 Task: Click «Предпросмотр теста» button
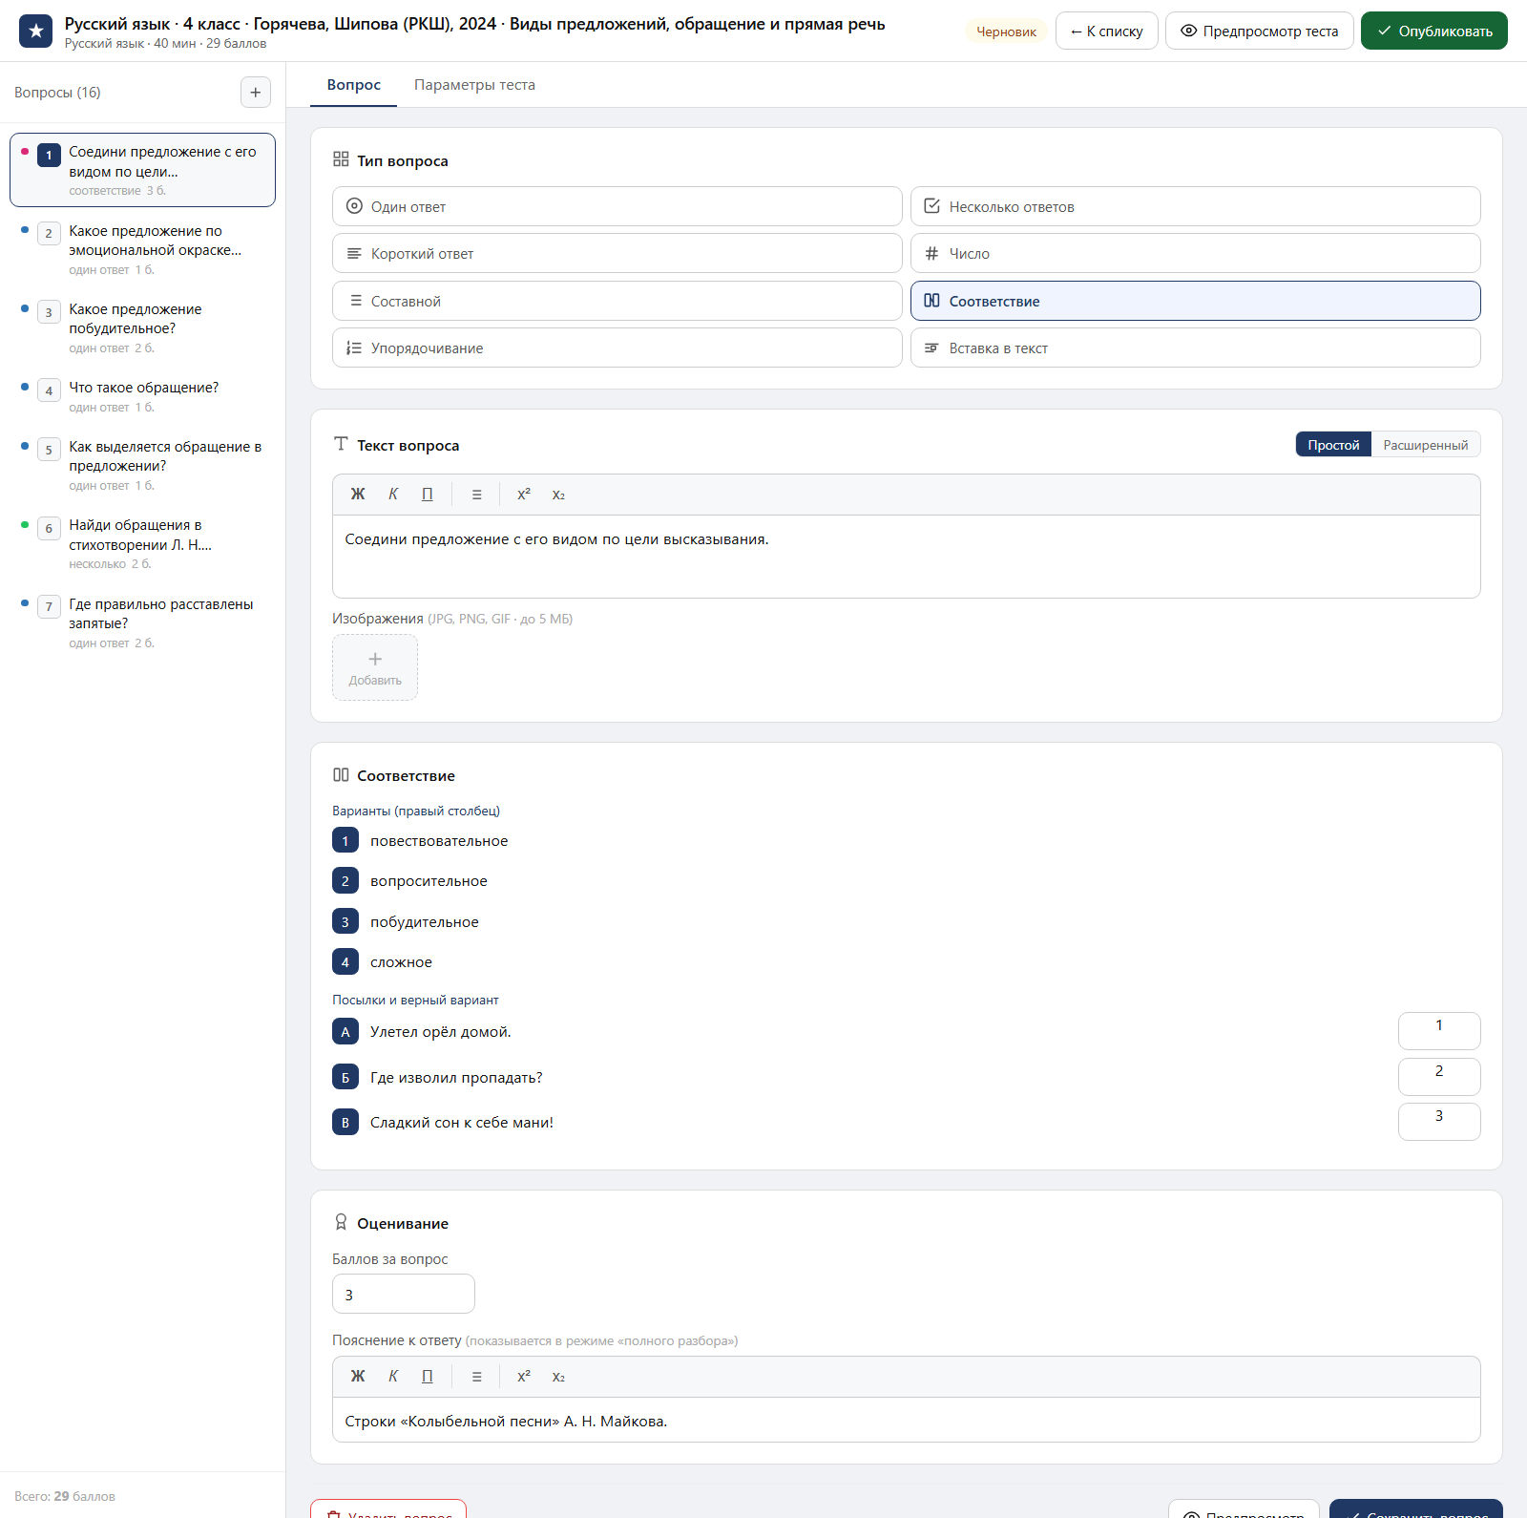tap(1259, 32)
